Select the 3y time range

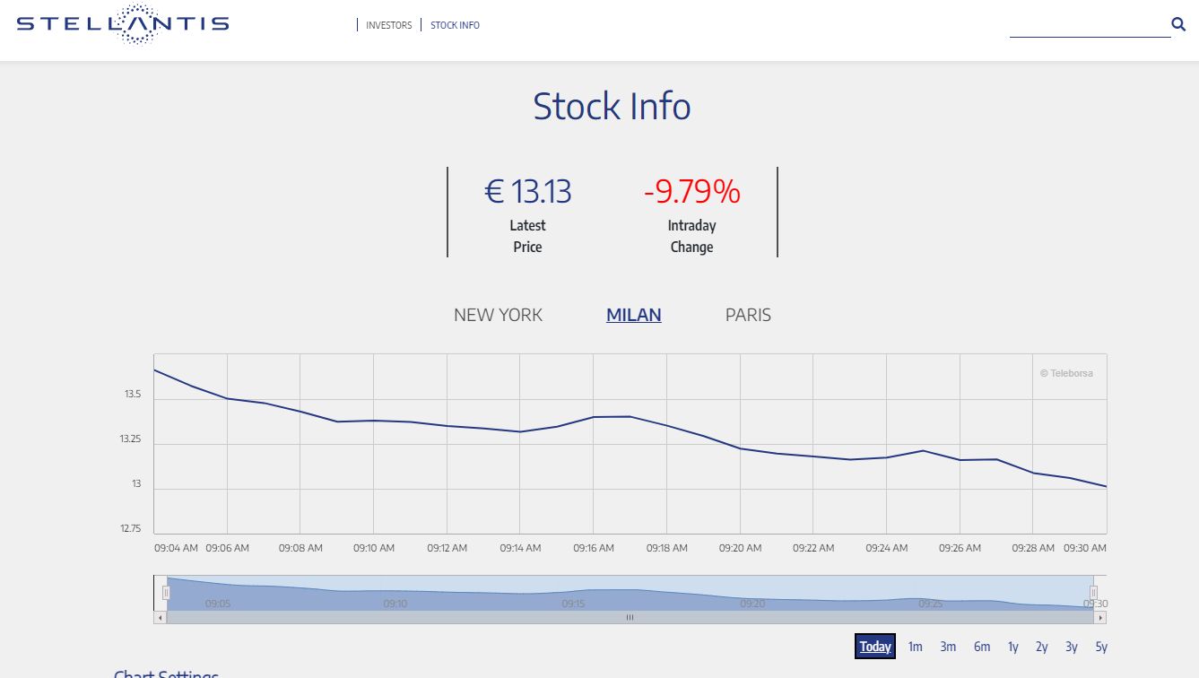[x=1072, y=647]
